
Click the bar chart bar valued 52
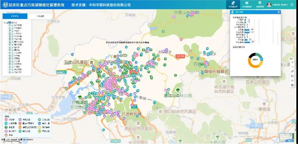(247, 32)
